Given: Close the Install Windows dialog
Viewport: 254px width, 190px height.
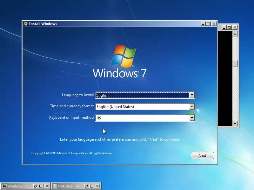Looking at the screenshot, I should (214, 24).
